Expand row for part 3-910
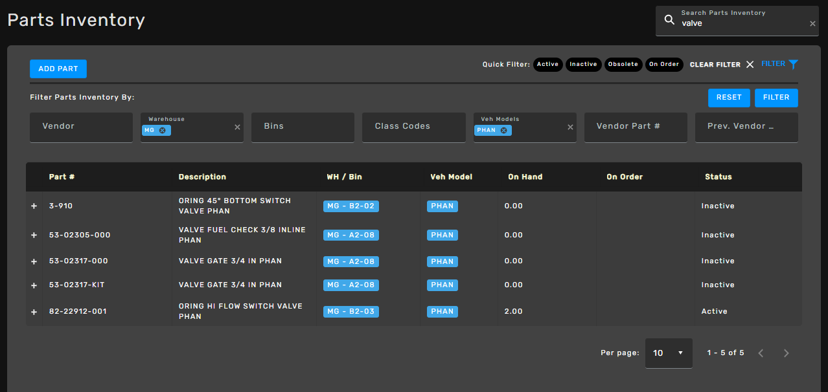The width and height of the screenshot is (828, 392). click(x=34, y=206)
